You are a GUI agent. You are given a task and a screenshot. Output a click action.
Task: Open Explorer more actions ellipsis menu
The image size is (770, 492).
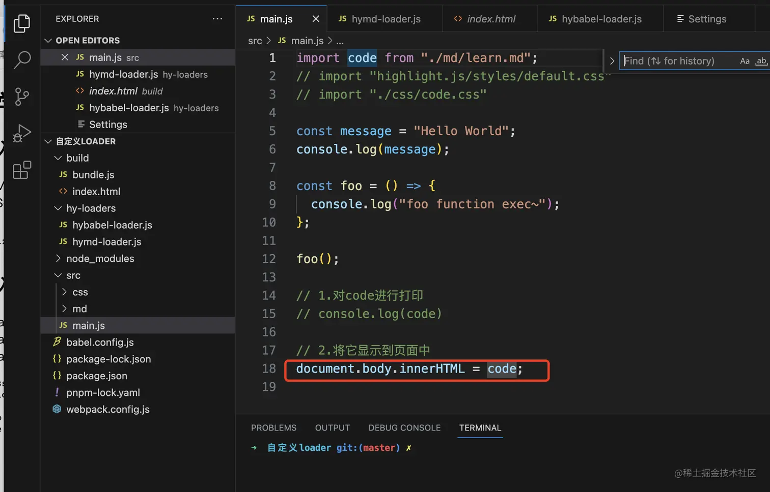point(217,19)
